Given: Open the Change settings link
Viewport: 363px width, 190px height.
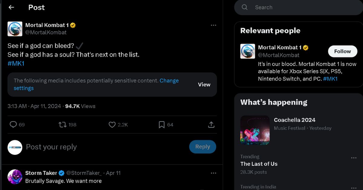Looking at the screenshot, I should [x=96, y=84].
